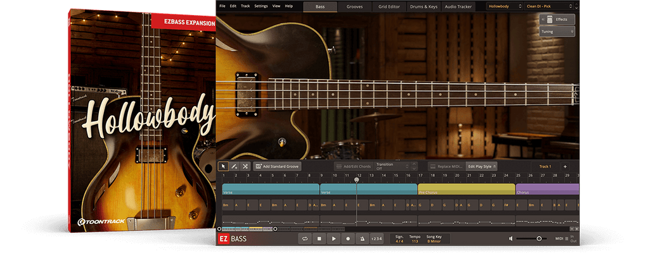Click the playhead marker at bar 12

click(357, 180)
